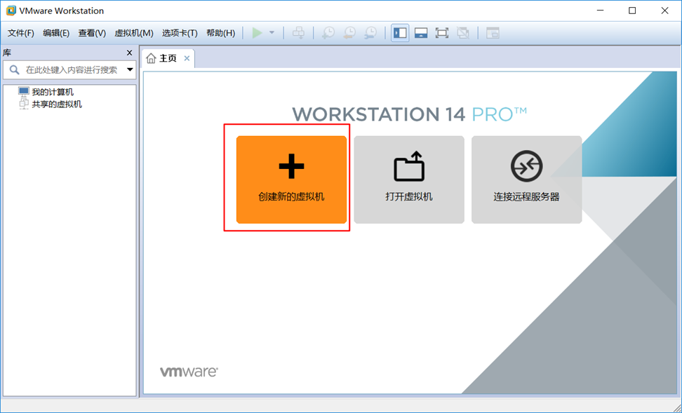Screen dimensions: 682x413
Task: Click the green Power On play button
Action: point(258,33)
